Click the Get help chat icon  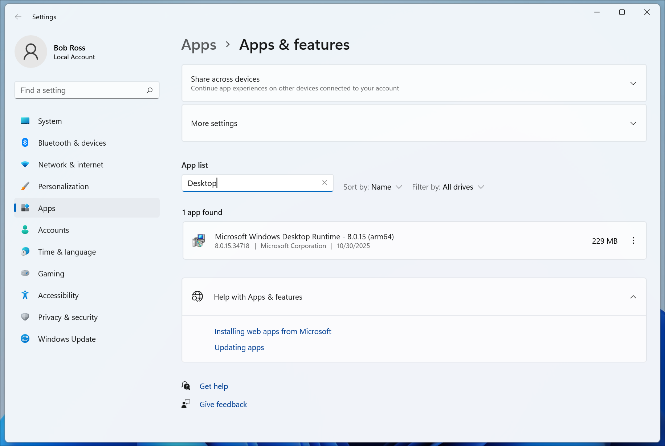tap(186, 386)
